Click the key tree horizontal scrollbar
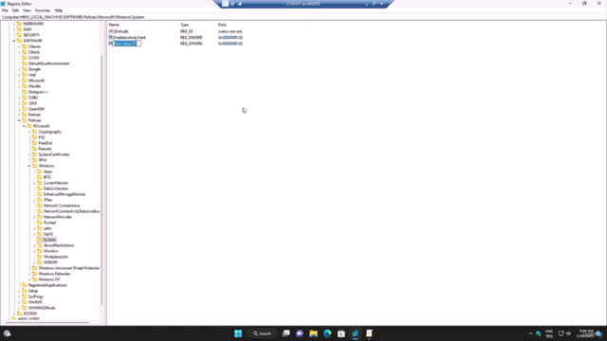Screen dimensions: 607x341 tap(48, 322)
